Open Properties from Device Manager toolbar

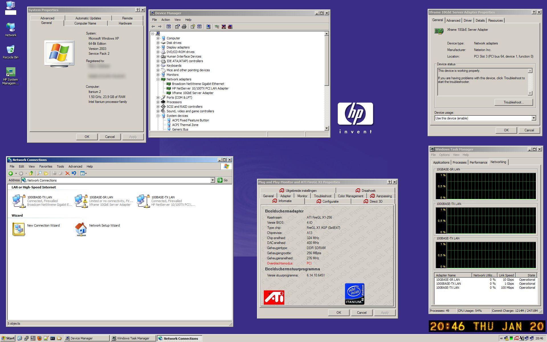pyautogui.click(x=177, y=27)
